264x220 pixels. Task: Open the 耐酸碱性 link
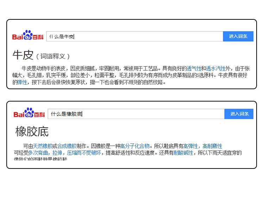(183, 153)
